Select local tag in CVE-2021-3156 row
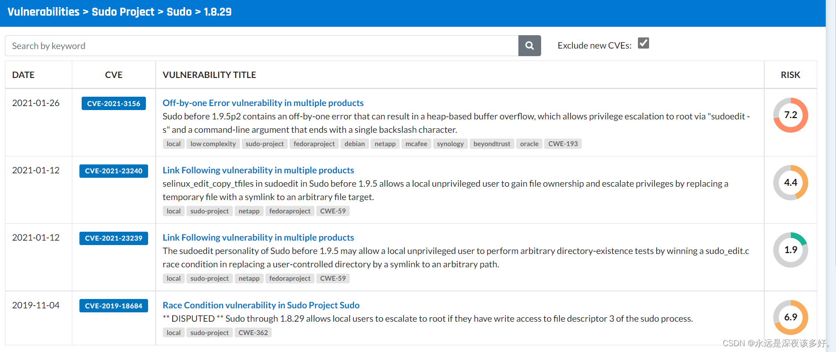Viewport: 836px width, 352px height. (x=174, y=143)
